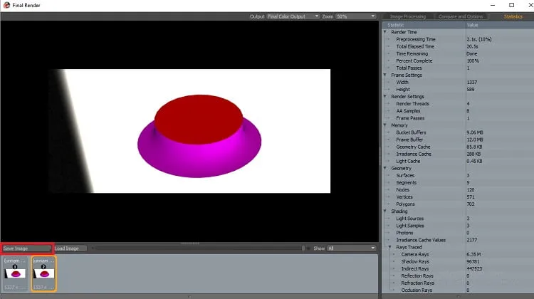Image resolution: width=534 pixels, height=299 pixels.
Task: Click the Load Image button
Action: (x=70, y=248)
